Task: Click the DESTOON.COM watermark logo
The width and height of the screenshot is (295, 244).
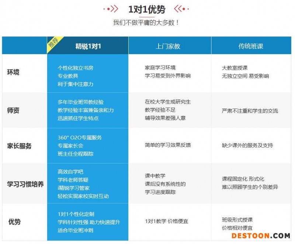Action: point(261,236)
